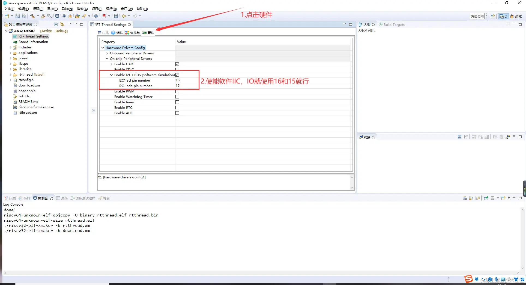Image resolution: width=526 pixels, height=285 pixels.
Task: Click the Rebuild hammer icon
Action: [43, 16]
